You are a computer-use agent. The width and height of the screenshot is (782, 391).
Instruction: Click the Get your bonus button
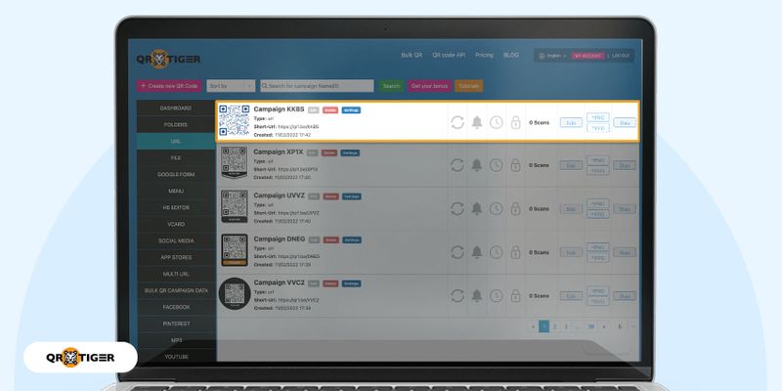[429, 86]
